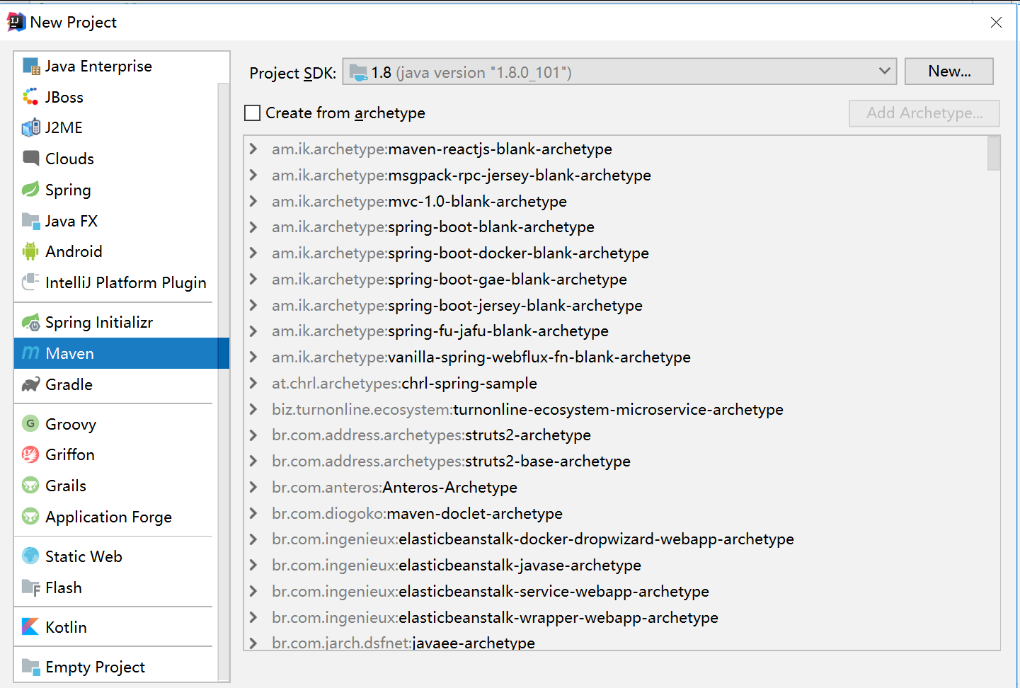Choose Application Forge project type

(x=116, y=517)
